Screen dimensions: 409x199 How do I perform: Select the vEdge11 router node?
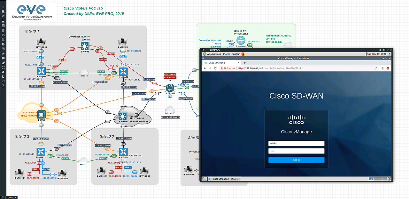pos(41,71)
